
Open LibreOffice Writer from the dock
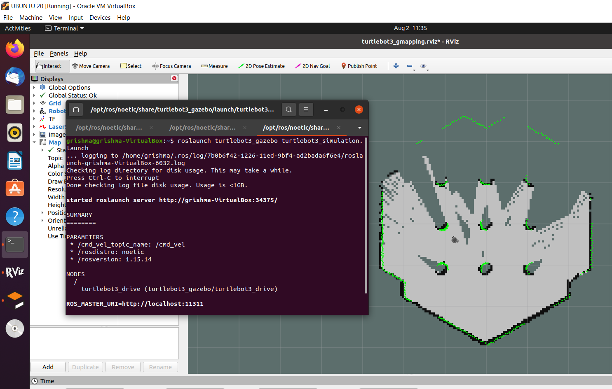pyautogui.click(x=15, y=161)
